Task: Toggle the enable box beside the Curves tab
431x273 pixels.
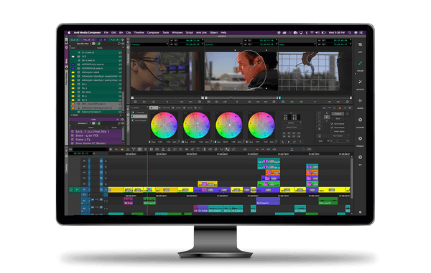Action: (185, 107)
